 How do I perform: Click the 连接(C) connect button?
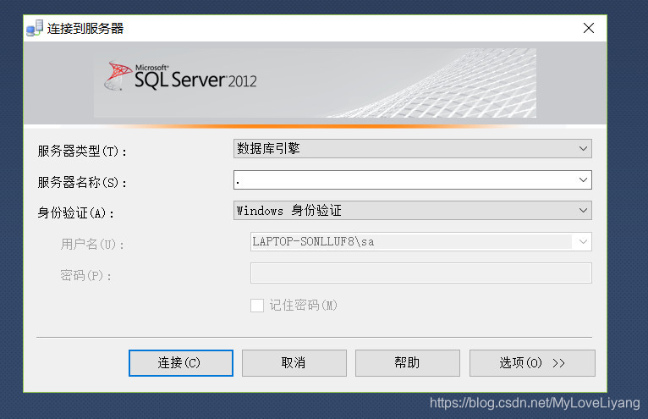coord(180,363)
